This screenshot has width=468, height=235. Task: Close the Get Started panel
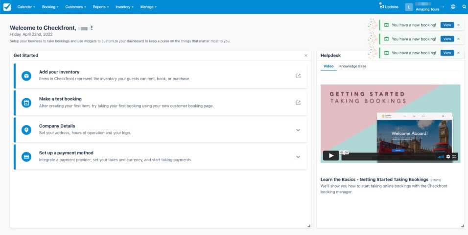click(x=305, y=55)
